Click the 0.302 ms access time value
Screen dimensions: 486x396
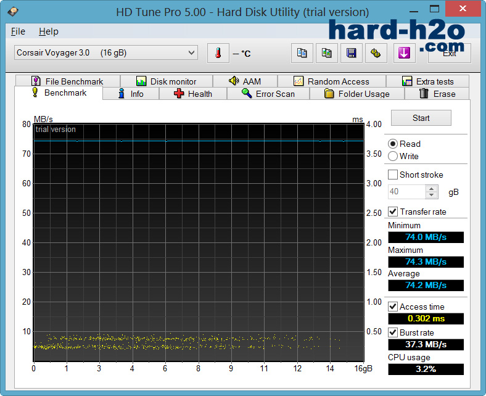[426, 318]
